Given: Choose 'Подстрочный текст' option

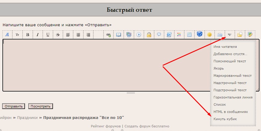Looking at the screenshot, I should pyautogui.click(x=230, y=90).
